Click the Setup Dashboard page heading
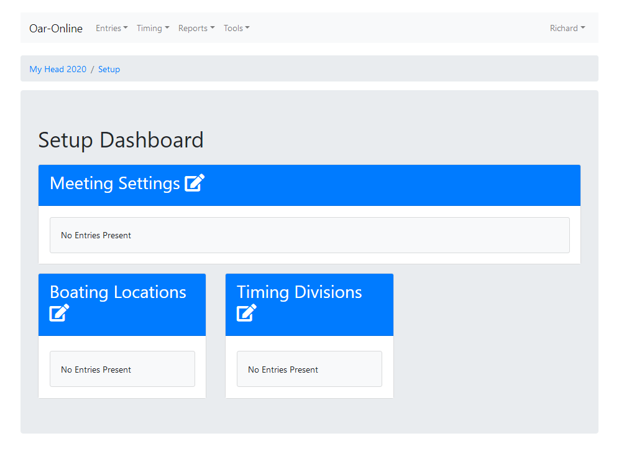The image size is (619, 451). tap(121, 140)
